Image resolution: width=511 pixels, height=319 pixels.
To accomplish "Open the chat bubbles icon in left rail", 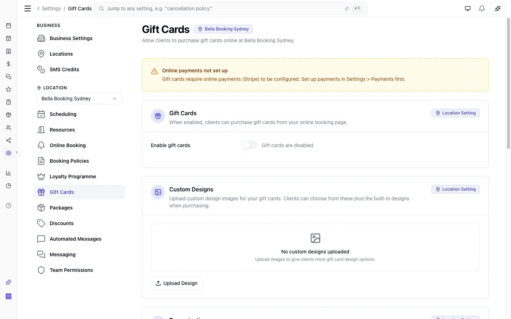I will click(x=9, y=77).
